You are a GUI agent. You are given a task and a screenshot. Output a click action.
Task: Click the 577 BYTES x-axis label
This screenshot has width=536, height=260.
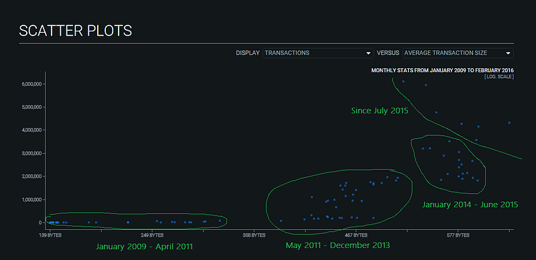click(458, 235)
